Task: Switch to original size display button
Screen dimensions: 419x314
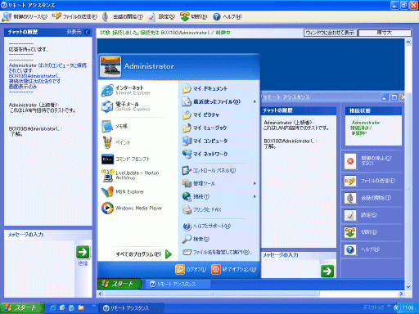Action: click(385, 33)
